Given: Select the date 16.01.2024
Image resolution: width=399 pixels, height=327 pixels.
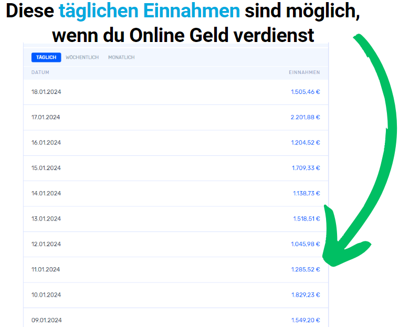Looking at the screenshot, I should coord(46,143).
